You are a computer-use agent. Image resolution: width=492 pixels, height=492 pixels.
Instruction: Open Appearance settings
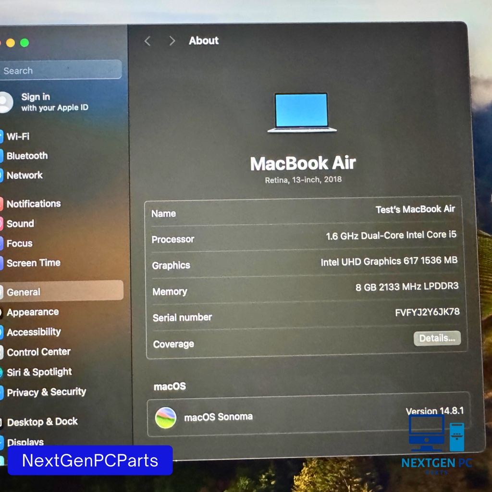[33, 312]
